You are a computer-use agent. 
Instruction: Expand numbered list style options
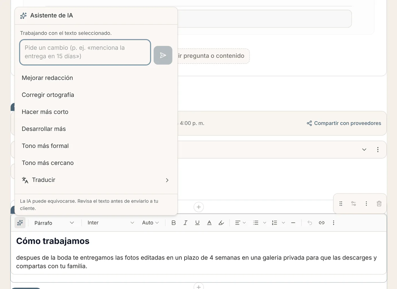click(x=283, y=223)
